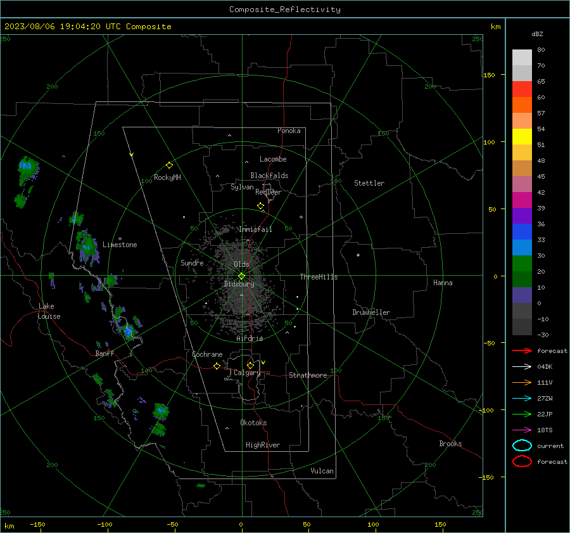Click the orange 111V arrow icon
This screenshot has width=570, height=533.
522,382
